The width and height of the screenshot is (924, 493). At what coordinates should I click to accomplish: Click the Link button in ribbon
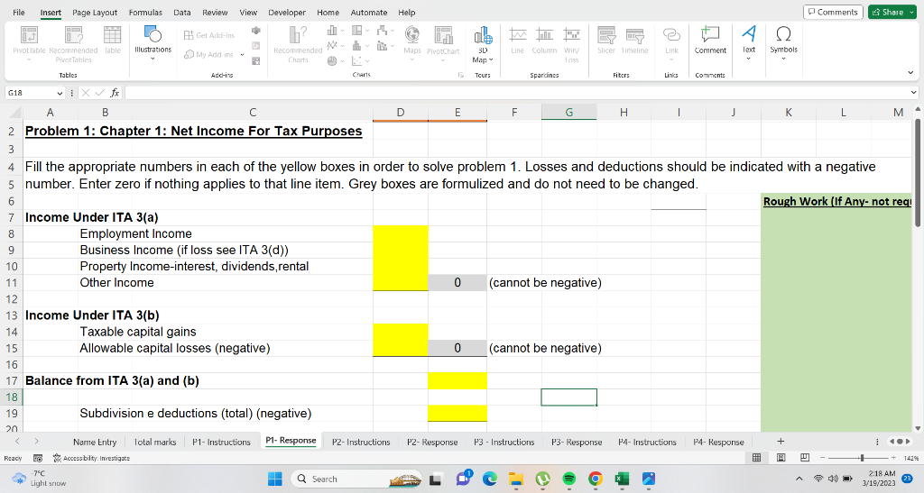tap(671, 43)
